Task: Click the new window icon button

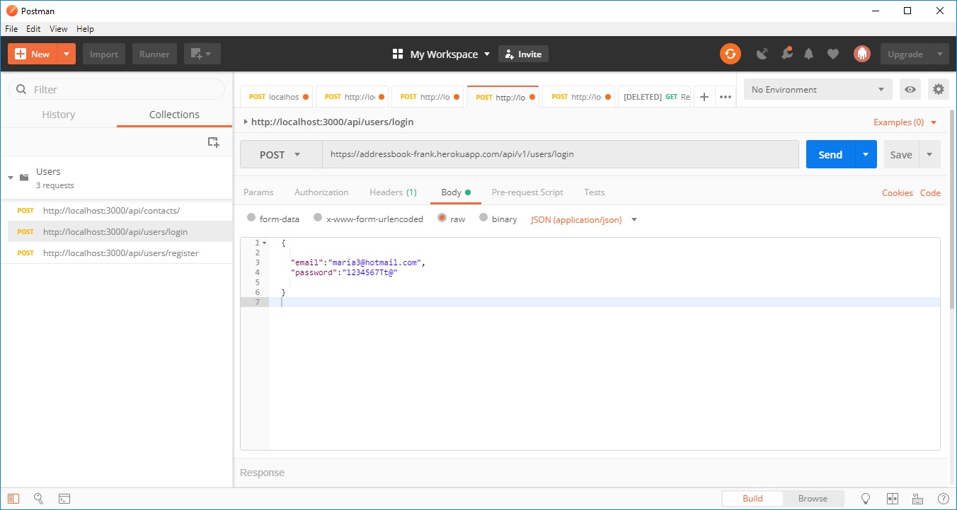Action: 202,54
